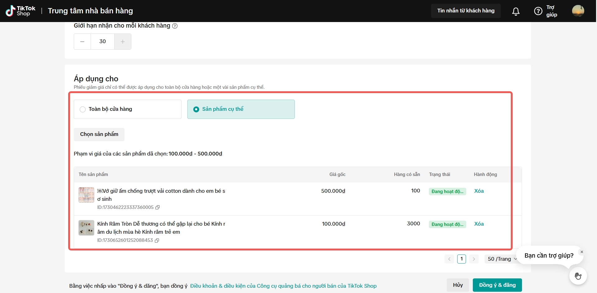
Task: Open the help question mark icon
Action: tap(538, 11)
